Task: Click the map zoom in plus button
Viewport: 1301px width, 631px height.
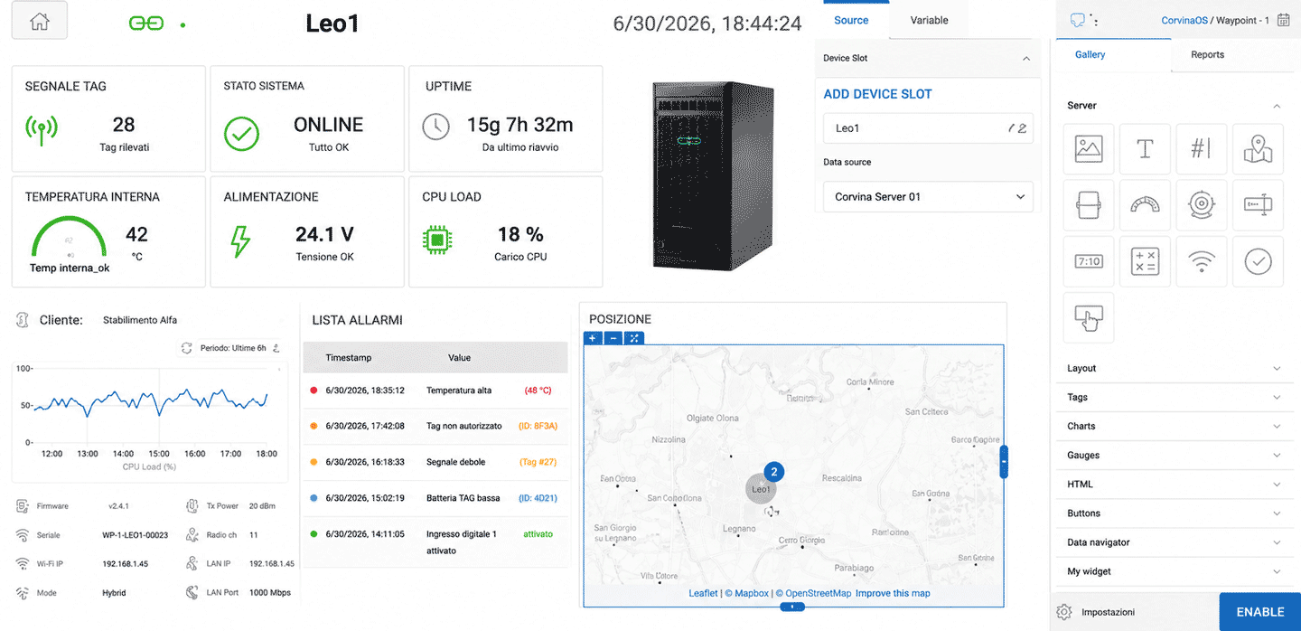Action: click(x=593, y=338)
